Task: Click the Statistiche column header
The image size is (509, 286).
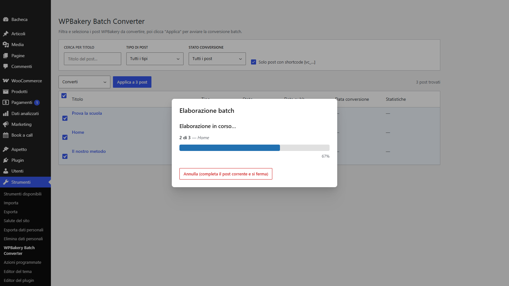Action: coord(396,99)
